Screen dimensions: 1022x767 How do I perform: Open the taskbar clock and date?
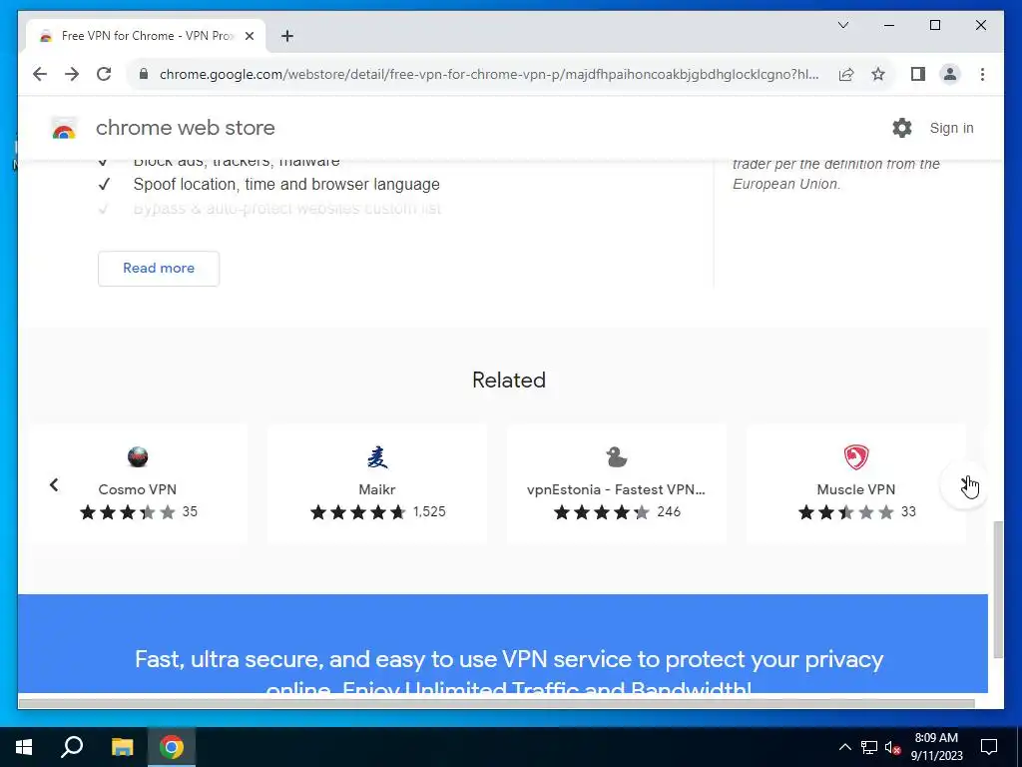click(x=936, y=747)
